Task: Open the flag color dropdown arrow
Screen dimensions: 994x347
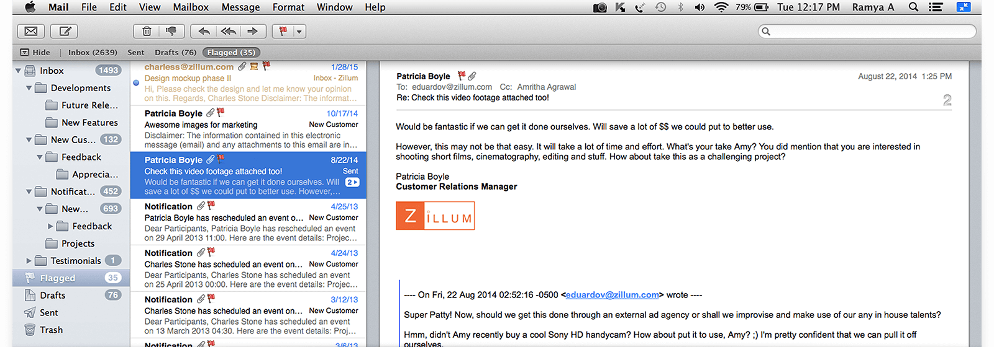Action: [x=299, y=31]
